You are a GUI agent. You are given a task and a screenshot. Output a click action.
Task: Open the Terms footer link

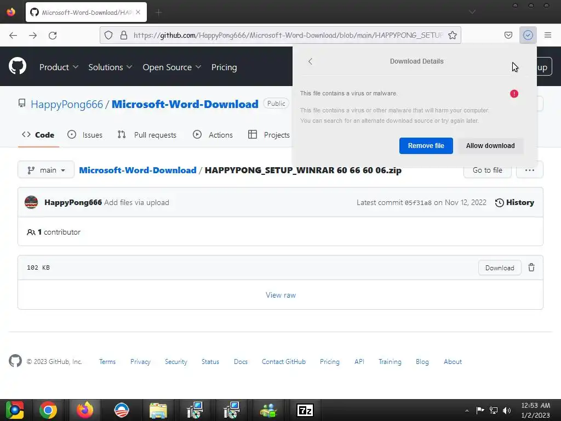tap(107, 362)
